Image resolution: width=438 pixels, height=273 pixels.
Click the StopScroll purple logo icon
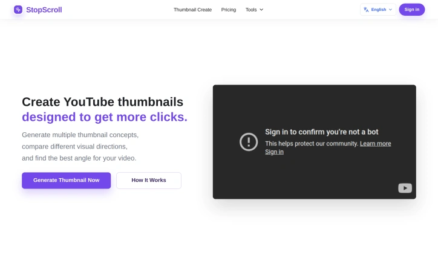pyautogui.click(x=18, y=10)
